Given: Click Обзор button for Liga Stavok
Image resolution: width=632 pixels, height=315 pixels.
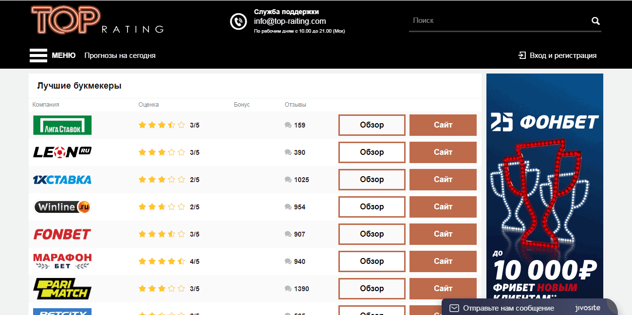Looking at the screenshot, I should tap(372, 125).
